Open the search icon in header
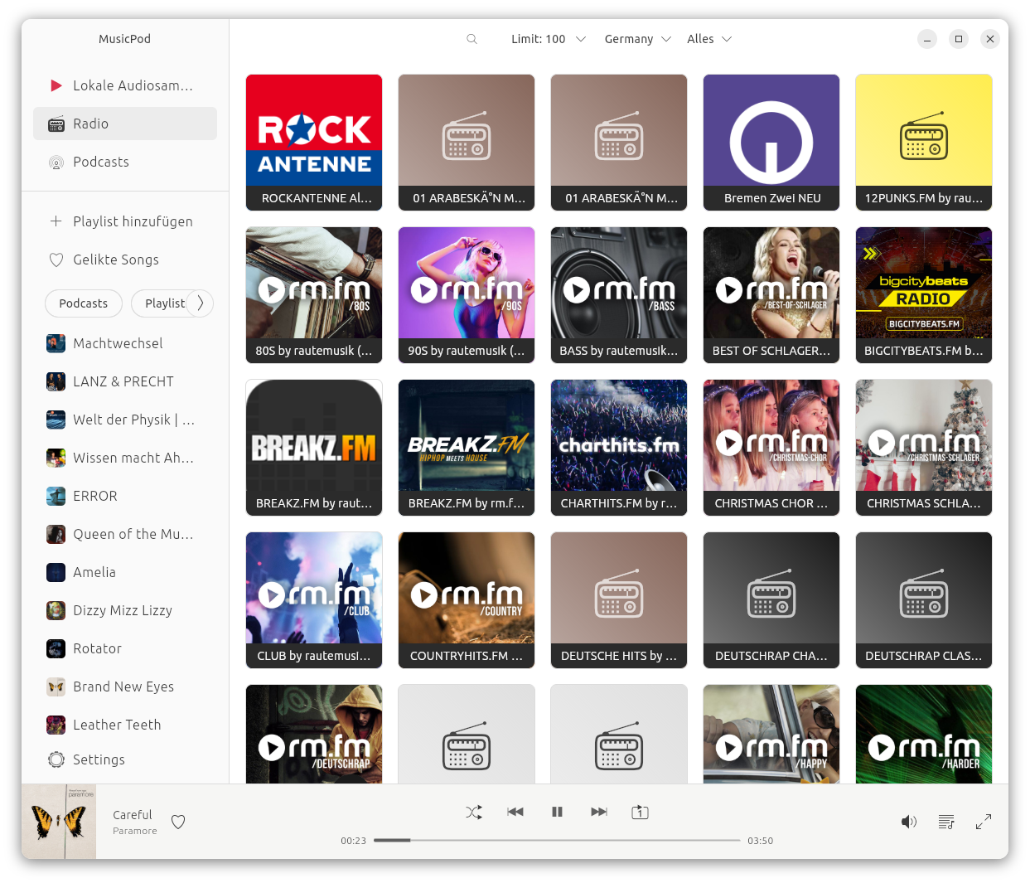Screen dimensions: 1030x883 (471, 39)
